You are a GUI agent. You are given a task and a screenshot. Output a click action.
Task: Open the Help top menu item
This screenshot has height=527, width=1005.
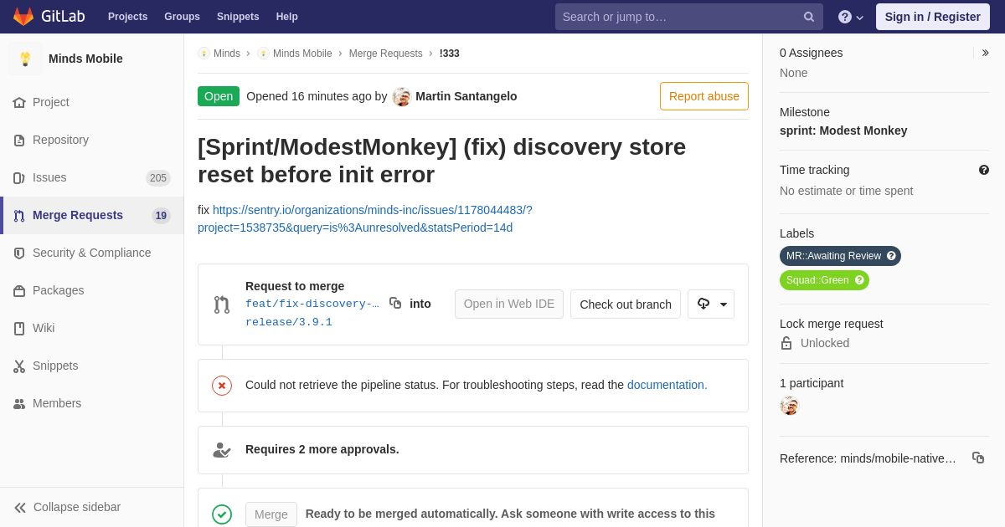point(287,17)
